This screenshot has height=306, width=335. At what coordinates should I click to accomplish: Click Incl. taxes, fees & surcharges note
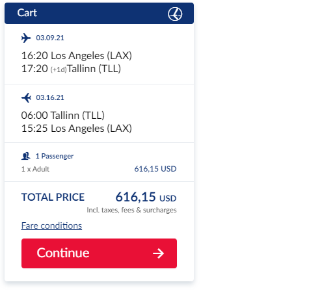click(131, 210)
